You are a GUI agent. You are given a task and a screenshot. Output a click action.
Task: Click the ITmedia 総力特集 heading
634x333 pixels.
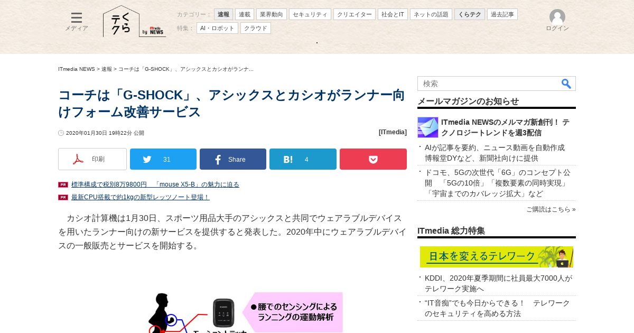point(451,231)
